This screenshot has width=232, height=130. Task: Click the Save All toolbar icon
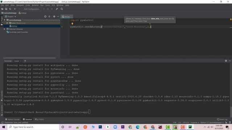tap(6, 9)
